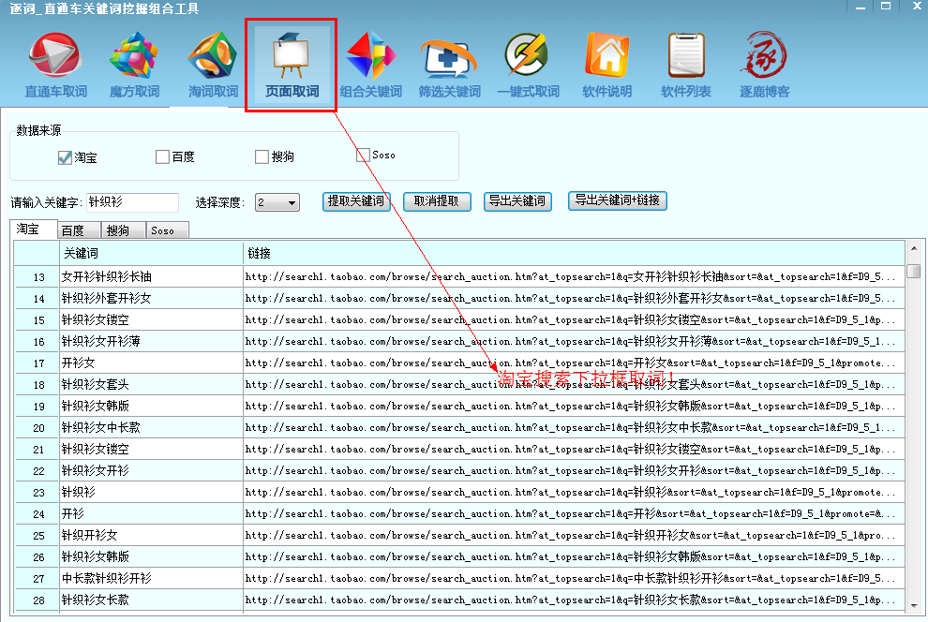Click the link URL in row 27
The height and width of the screenshot is (622, 928).
click(x=574, y=579)
